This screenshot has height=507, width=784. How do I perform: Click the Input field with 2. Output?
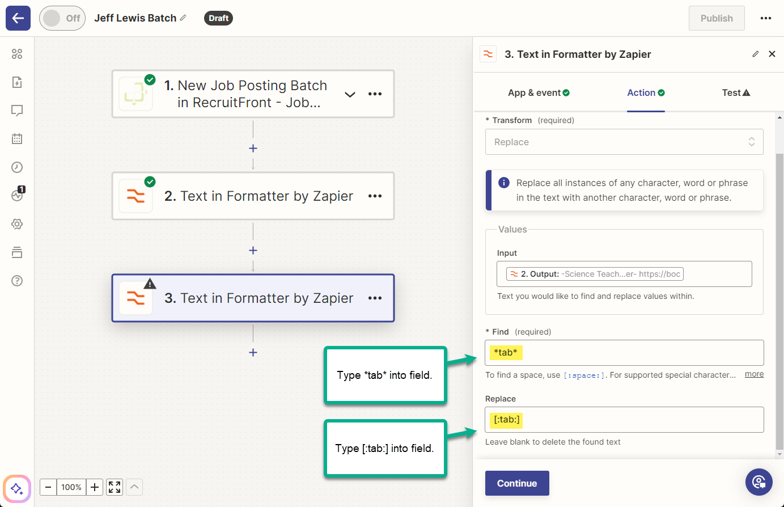pyautogui.click(x=624, y=274)
